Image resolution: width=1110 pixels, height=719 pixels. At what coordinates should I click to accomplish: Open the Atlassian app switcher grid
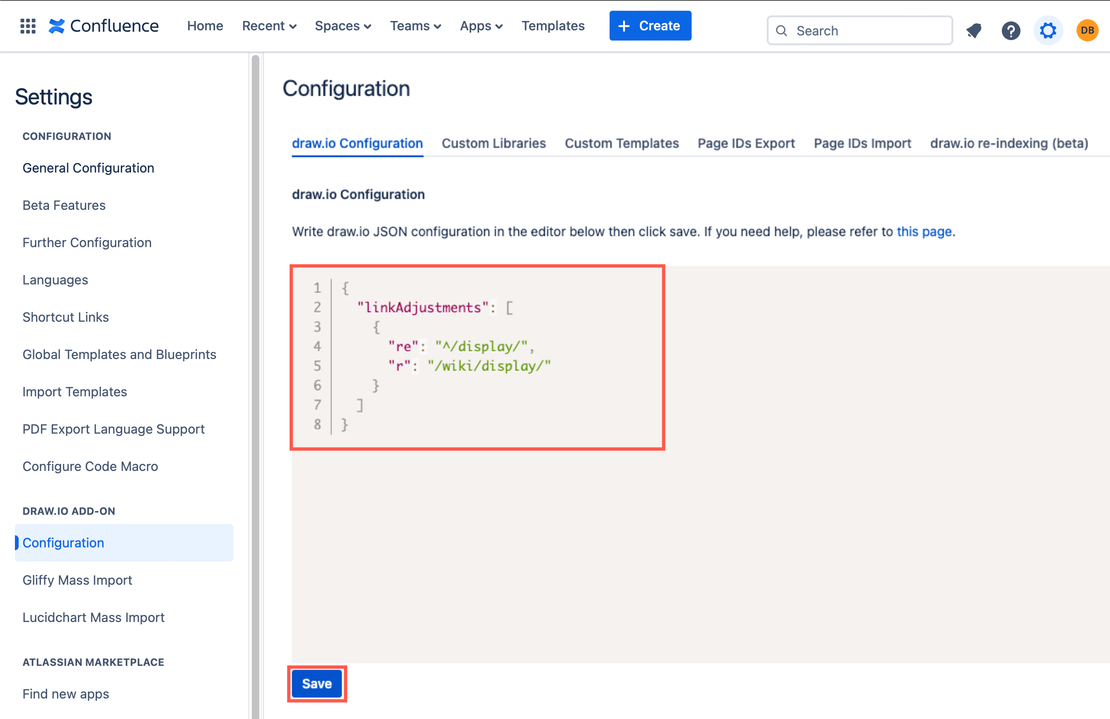coord(28,26)
